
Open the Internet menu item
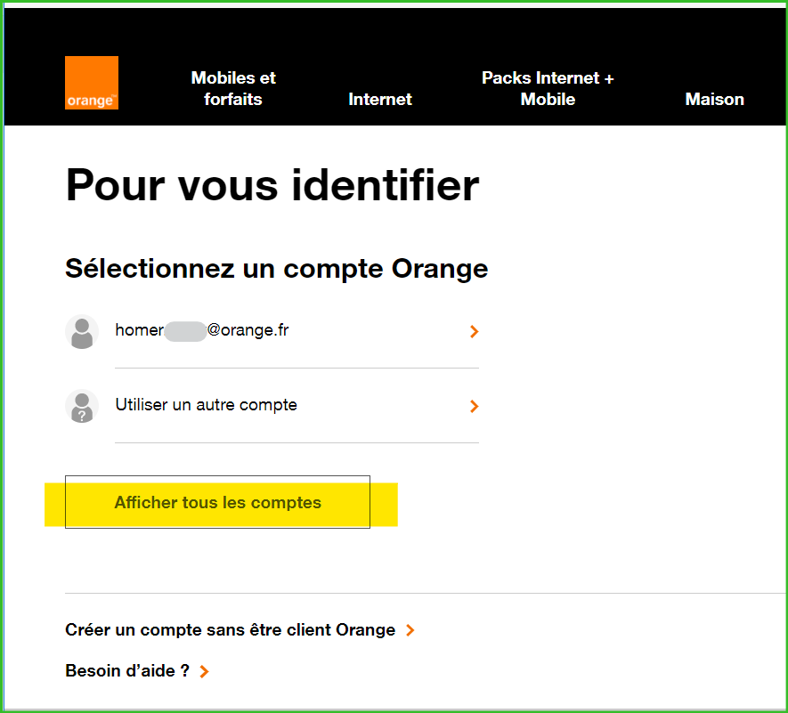(x=380, y=99)
